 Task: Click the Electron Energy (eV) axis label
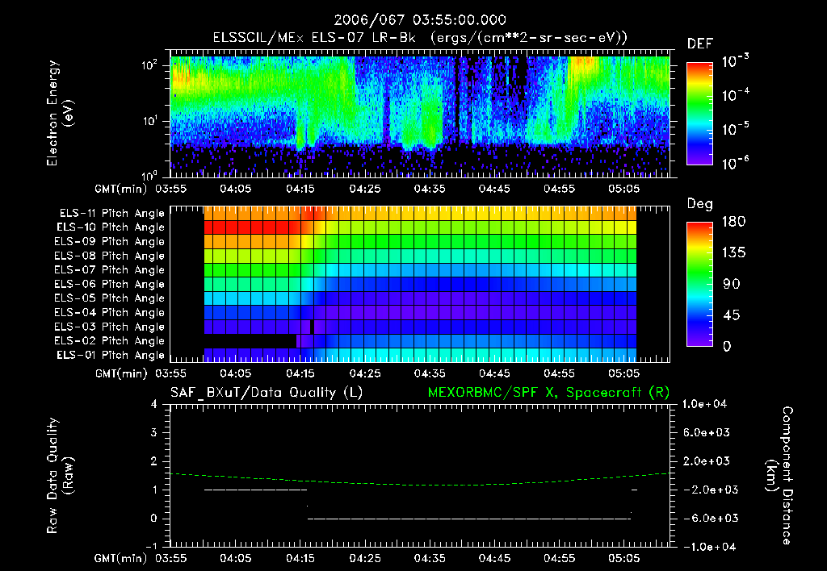pos(60,113)
